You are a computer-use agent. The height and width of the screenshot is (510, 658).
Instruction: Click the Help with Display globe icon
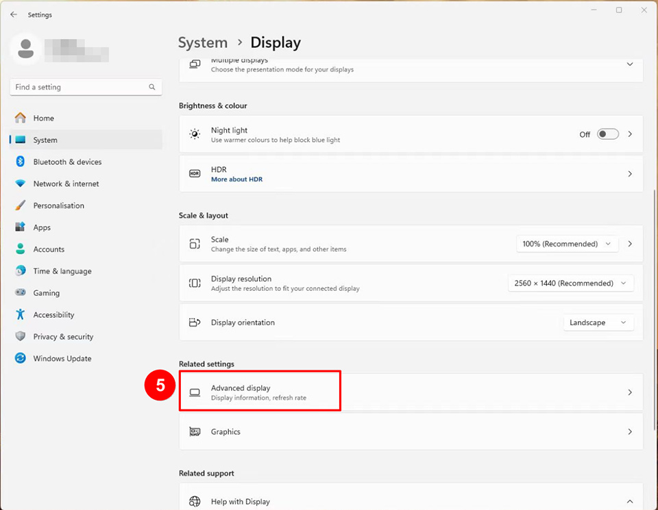195,501
